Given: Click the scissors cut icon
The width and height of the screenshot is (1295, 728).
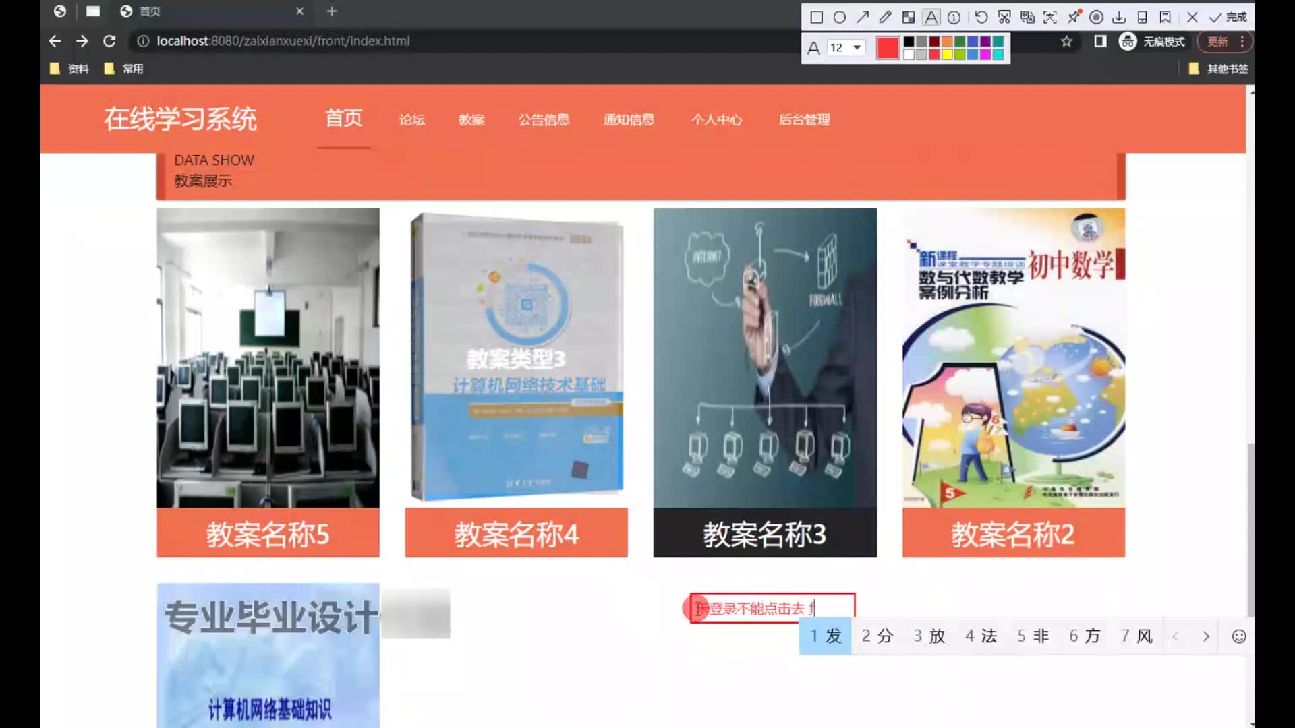Looking at the screenshot, I should (x=1004, y=18).
